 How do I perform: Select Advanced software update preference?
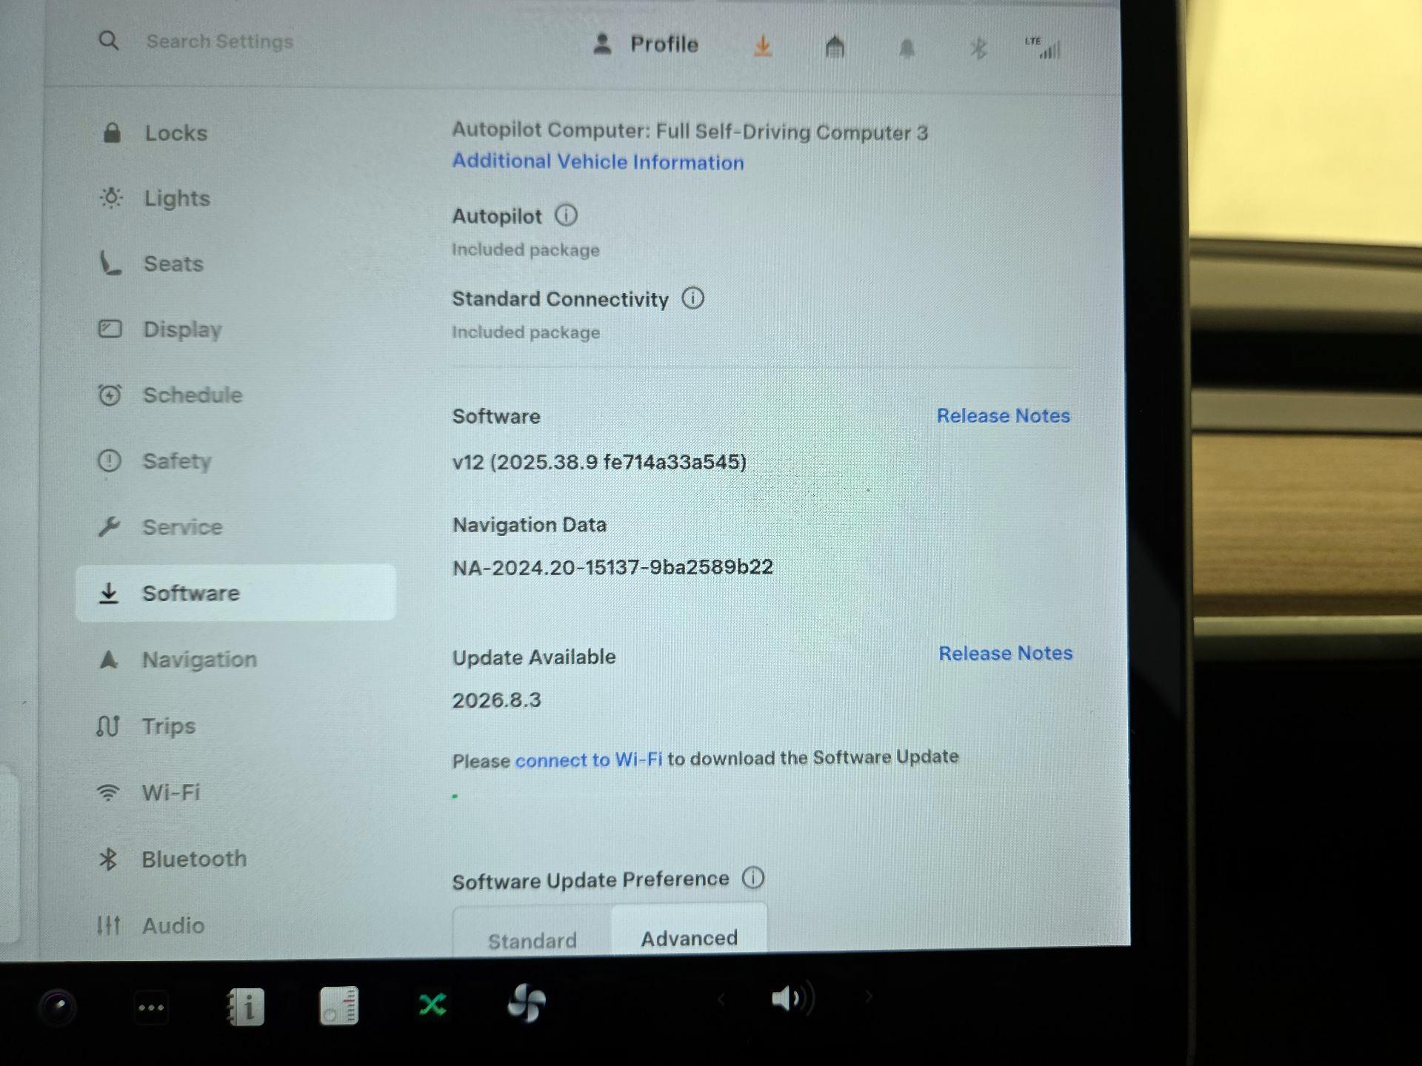point(689,938)
